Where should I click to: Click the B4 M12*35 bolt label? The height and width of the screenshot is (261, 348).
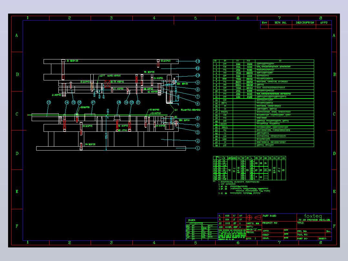[x=90, y=144]
